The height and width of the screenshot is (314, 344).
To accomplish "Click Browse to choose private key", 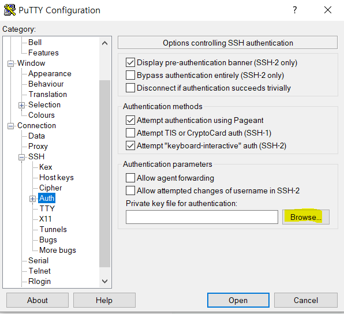I will coord(306,217).
